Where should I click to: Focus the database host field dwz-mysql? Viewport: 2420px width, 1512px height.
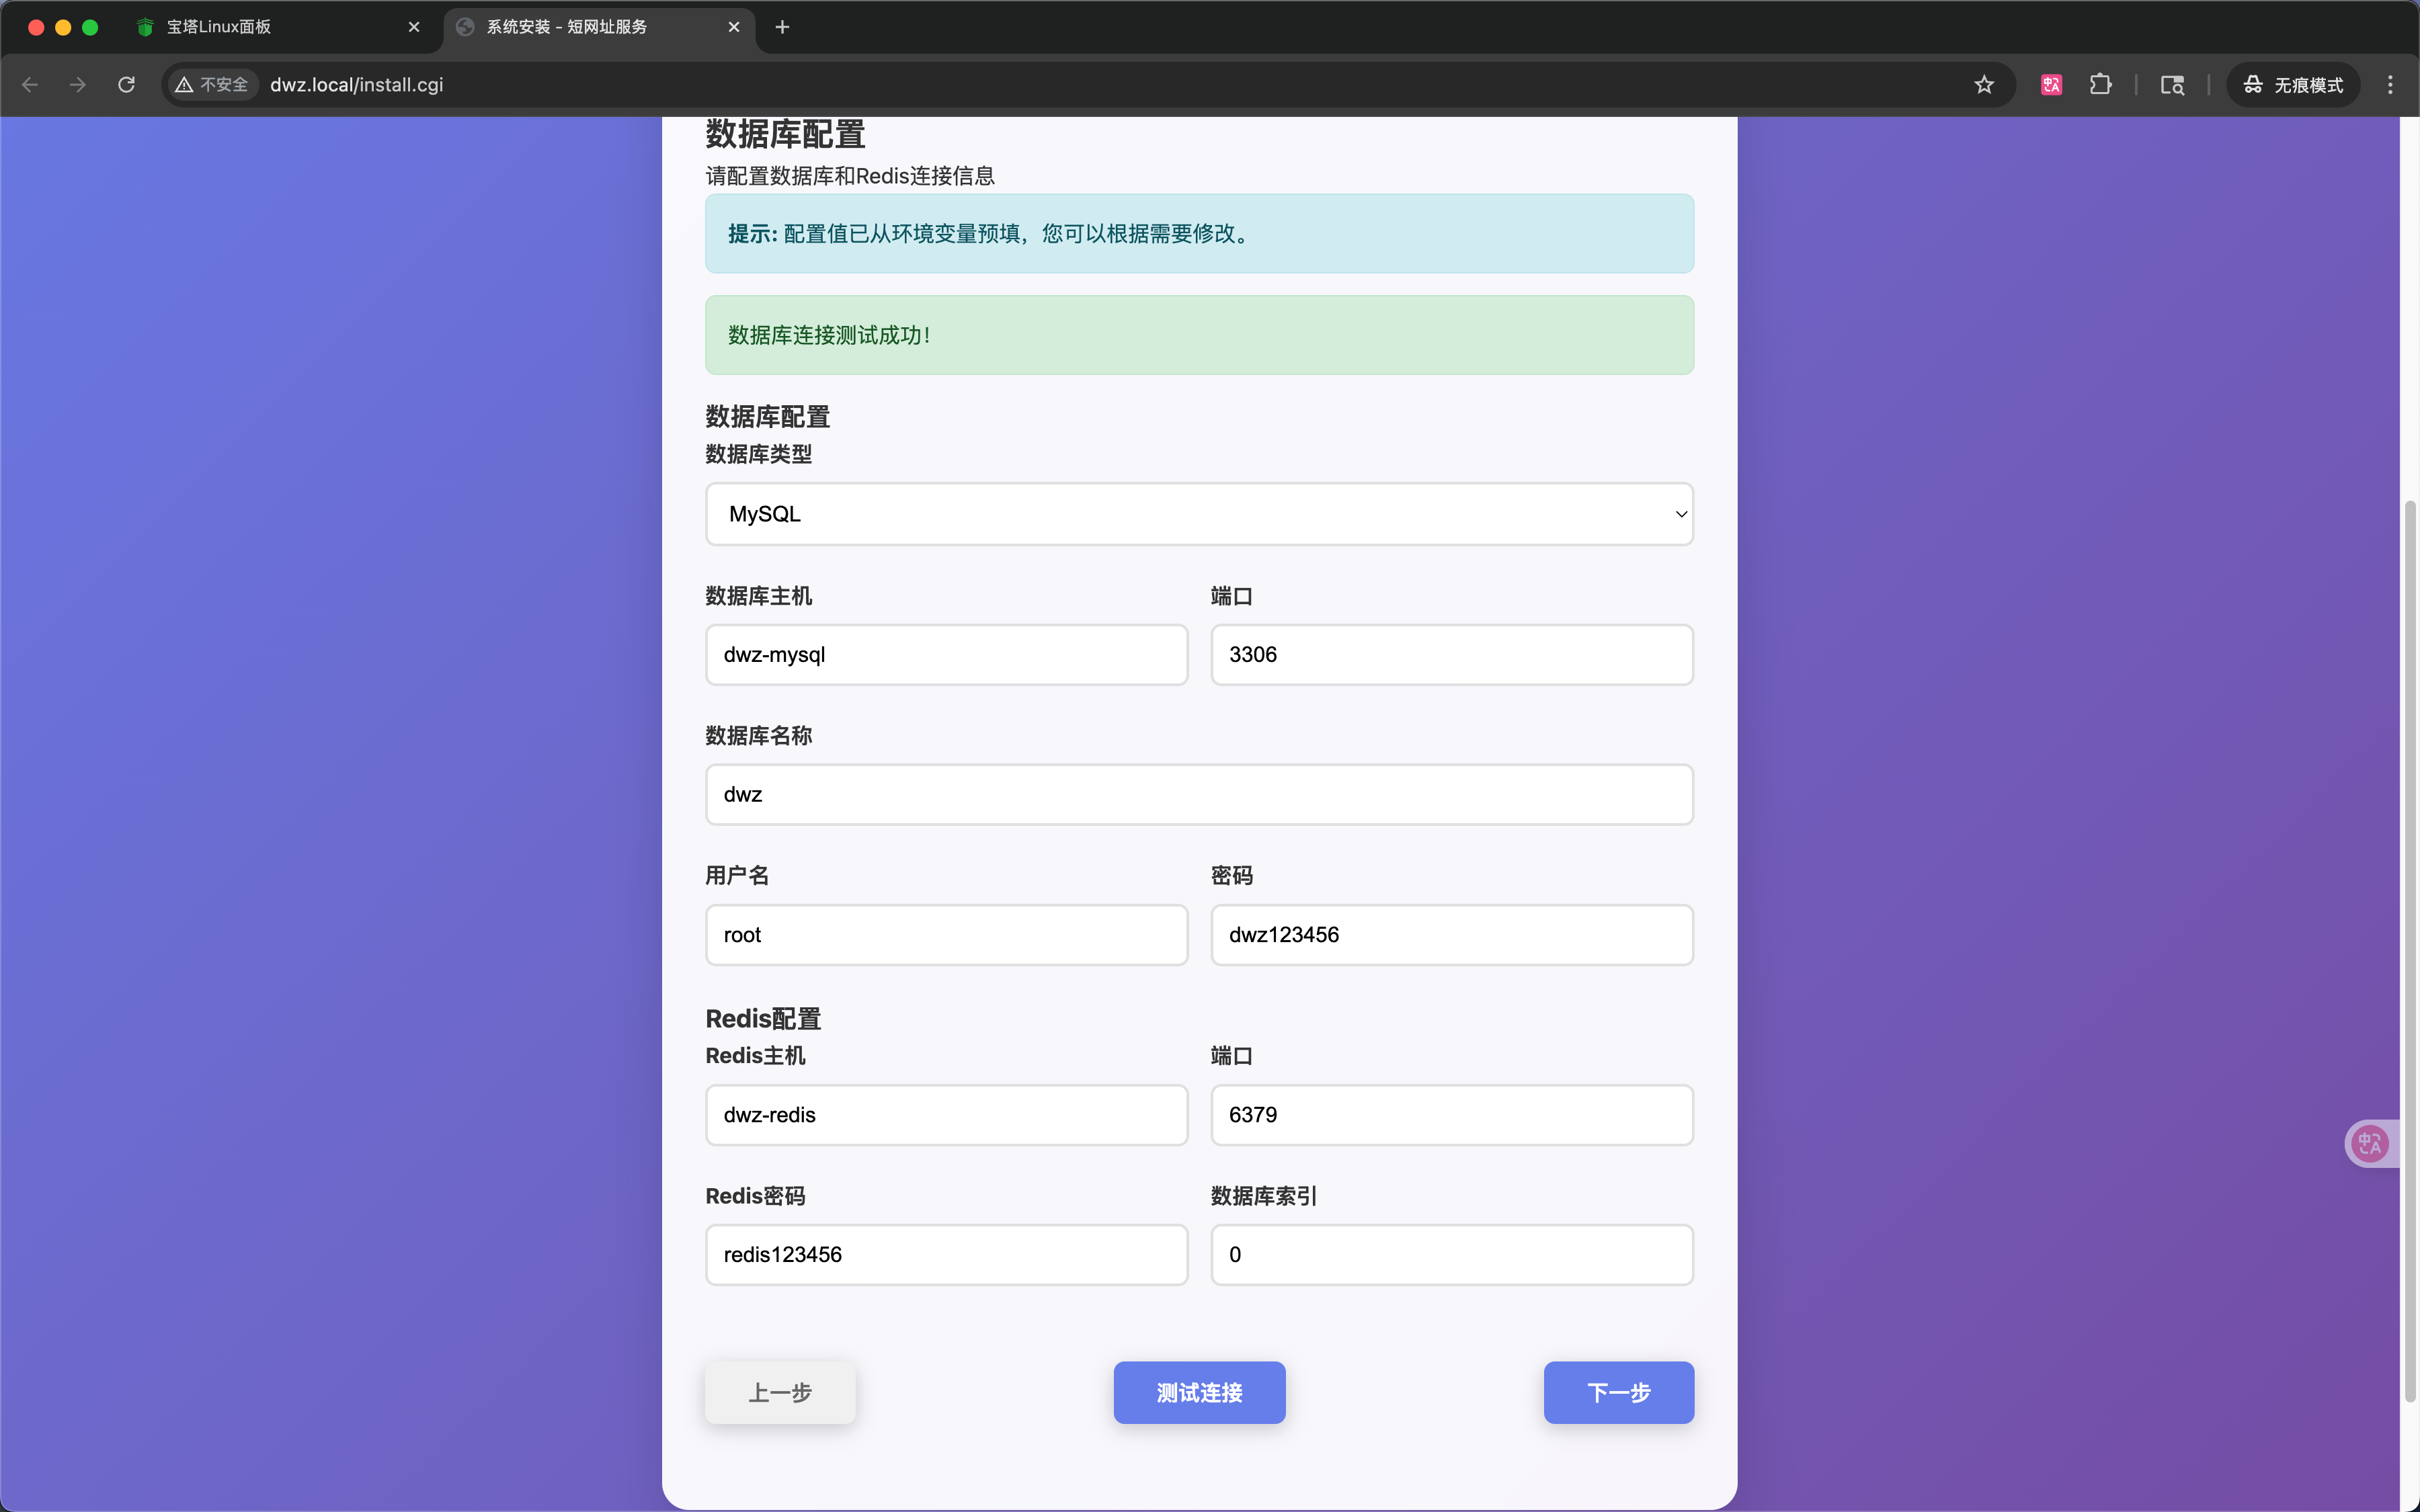point(946,655)
